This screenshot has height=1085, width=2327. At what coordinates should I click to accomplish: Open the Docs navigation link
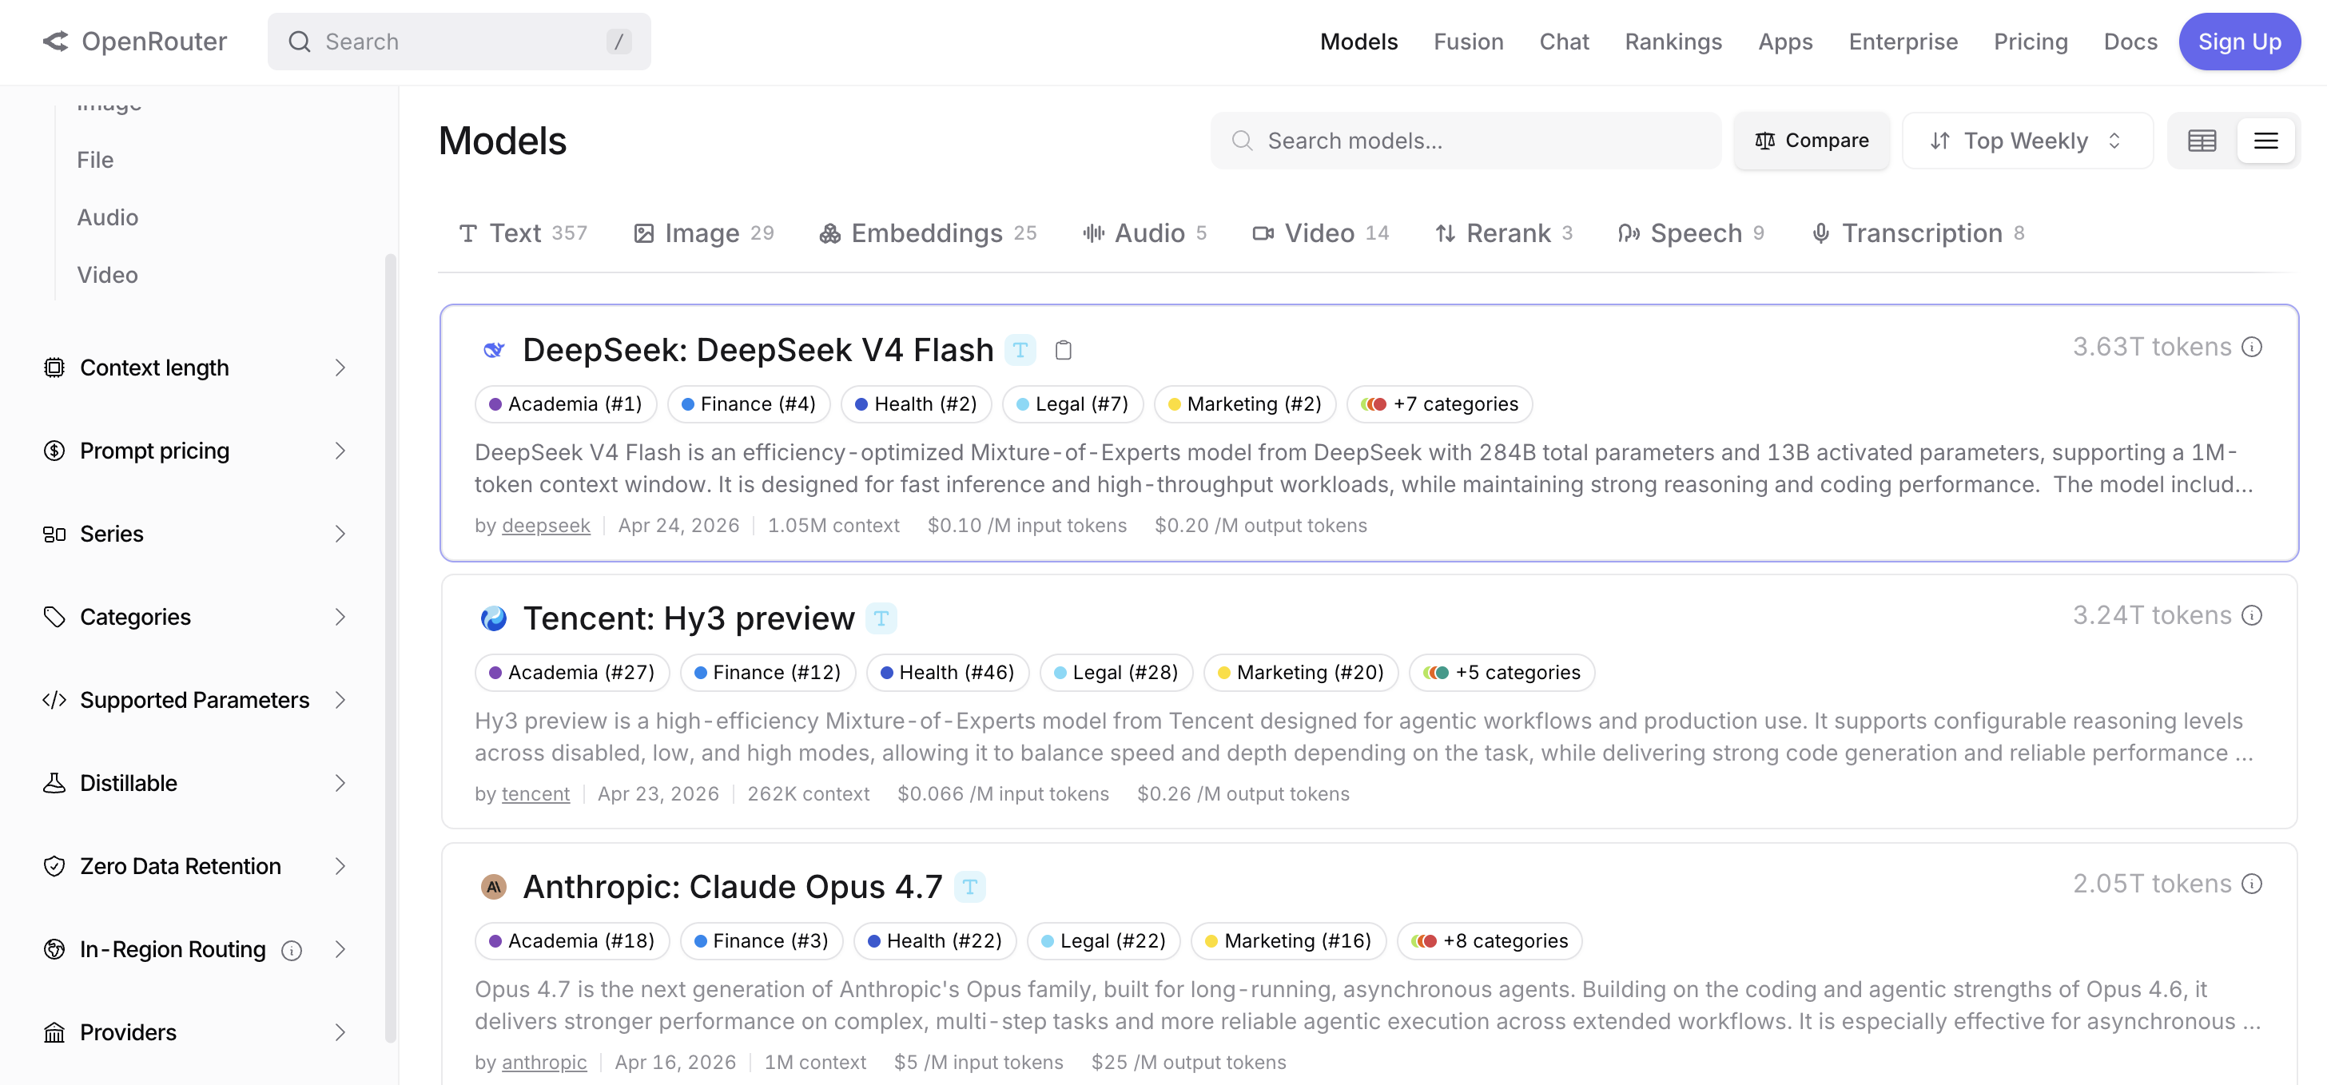(2130, 42)
